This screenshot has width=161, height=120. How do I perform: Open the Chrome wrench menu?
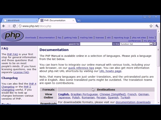(x=157, y=26)
